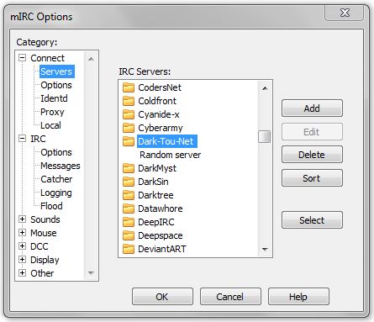Viewport: 374px width, 322px height.
Task: Click the Select button
Action: (x=312, y=220)
